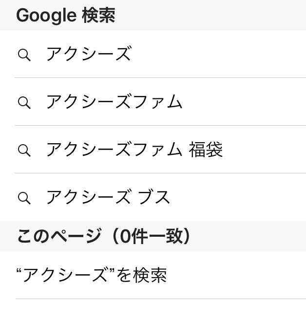
Task: Tap the search icon next to アクシーズファム
Action: tap(24, 103)
